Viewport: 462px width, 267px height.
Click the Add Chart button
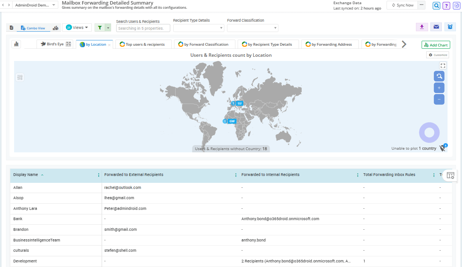pyautogui.click(x=435, y=45)
